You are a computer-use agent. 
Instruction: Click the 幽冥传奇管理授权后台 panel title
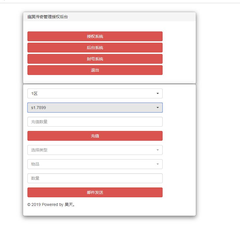click(48, 17)
